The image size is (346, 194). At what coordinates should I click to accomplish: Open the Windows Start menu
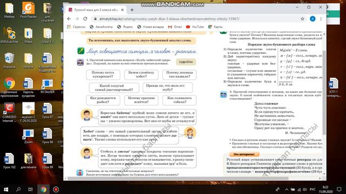click(6, 189)
